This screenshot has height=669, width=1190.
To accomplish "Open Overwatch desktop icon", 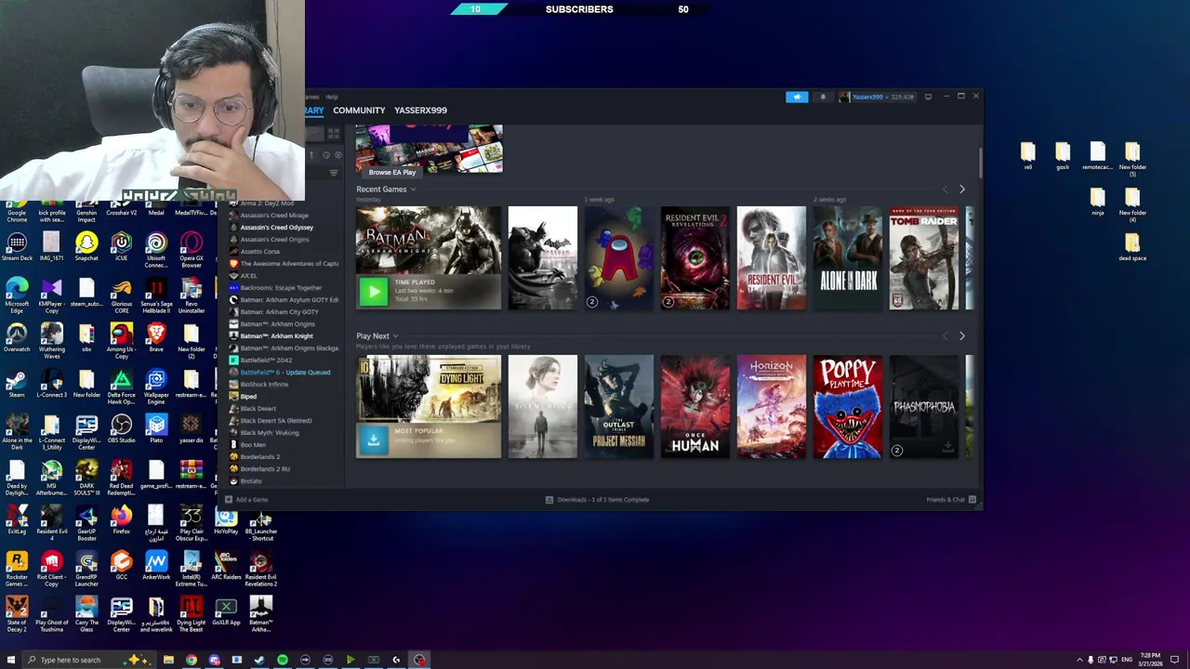I will pyautogui.click(x=17, y=336).
